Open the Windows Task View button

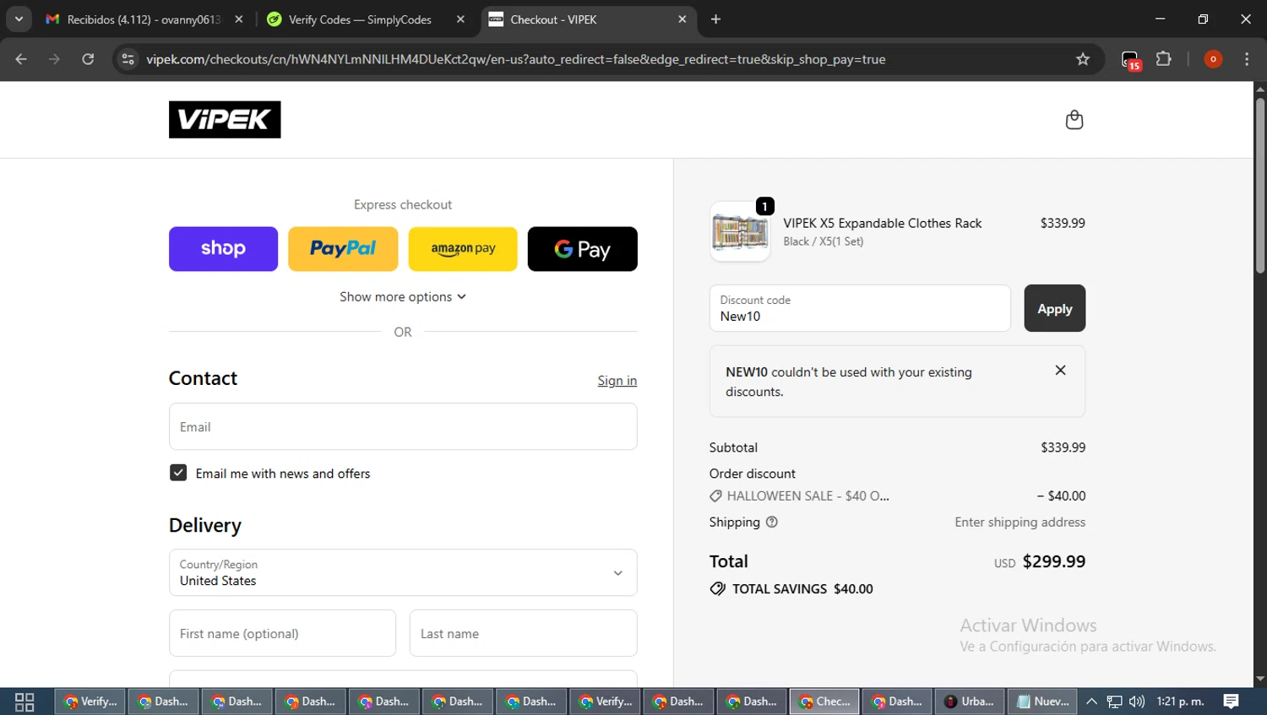24,701
